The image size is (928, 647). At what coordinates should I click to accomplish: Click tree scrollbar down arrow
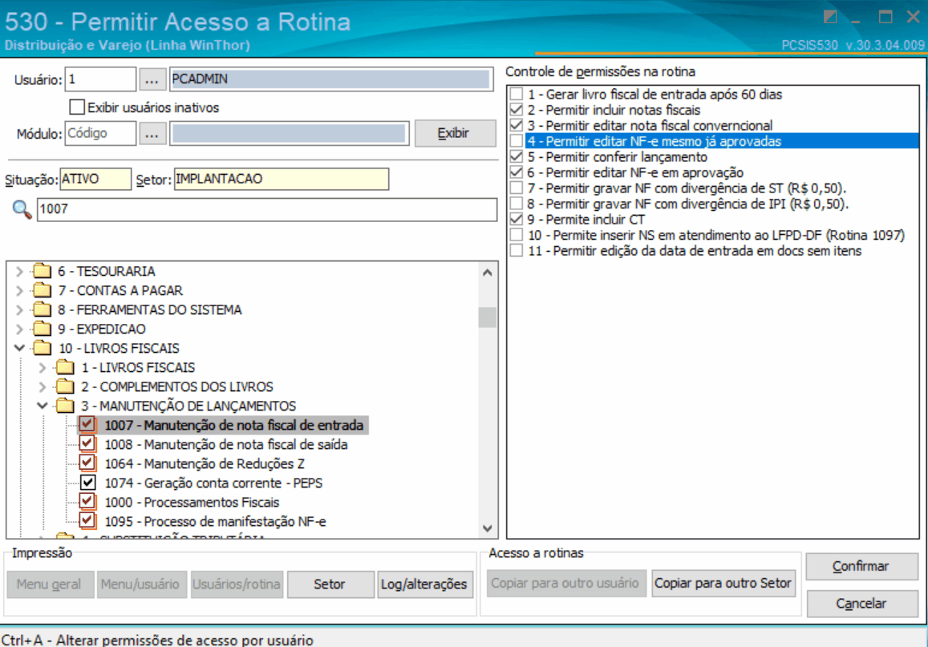tap(488, 528)
